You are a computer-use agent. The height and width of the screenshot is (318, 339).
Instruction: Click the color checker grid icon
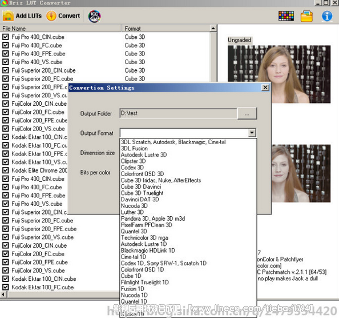(x=286, y=16)
